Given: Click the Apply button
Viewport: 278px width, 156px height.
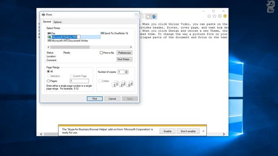Looking at the screenshot, I should 130,99.
